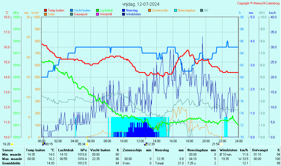Click the magenta Windchill legend square
The image size is (281, 166).
coord(98,14)
